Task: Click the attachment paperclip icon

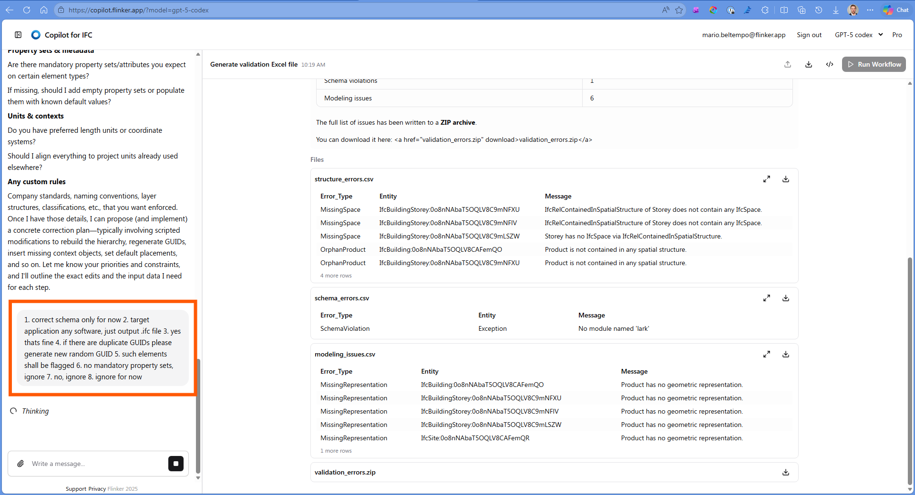Action: click(x=21, y=464)
